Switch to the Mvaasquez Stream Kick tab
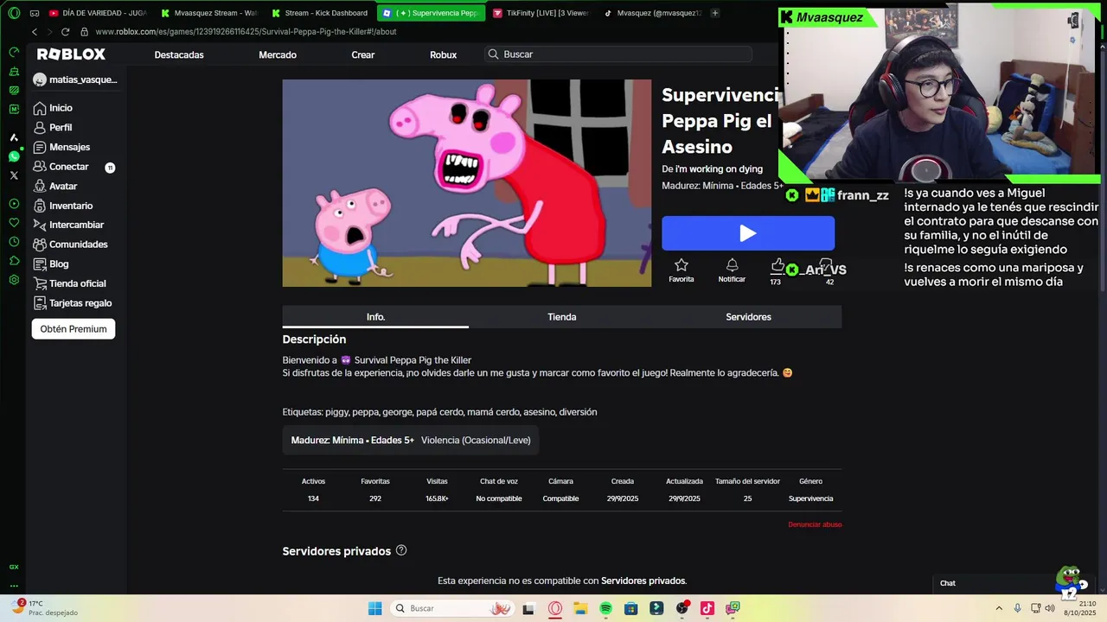The image size is (1107, 622). click(x=208, y=13)
